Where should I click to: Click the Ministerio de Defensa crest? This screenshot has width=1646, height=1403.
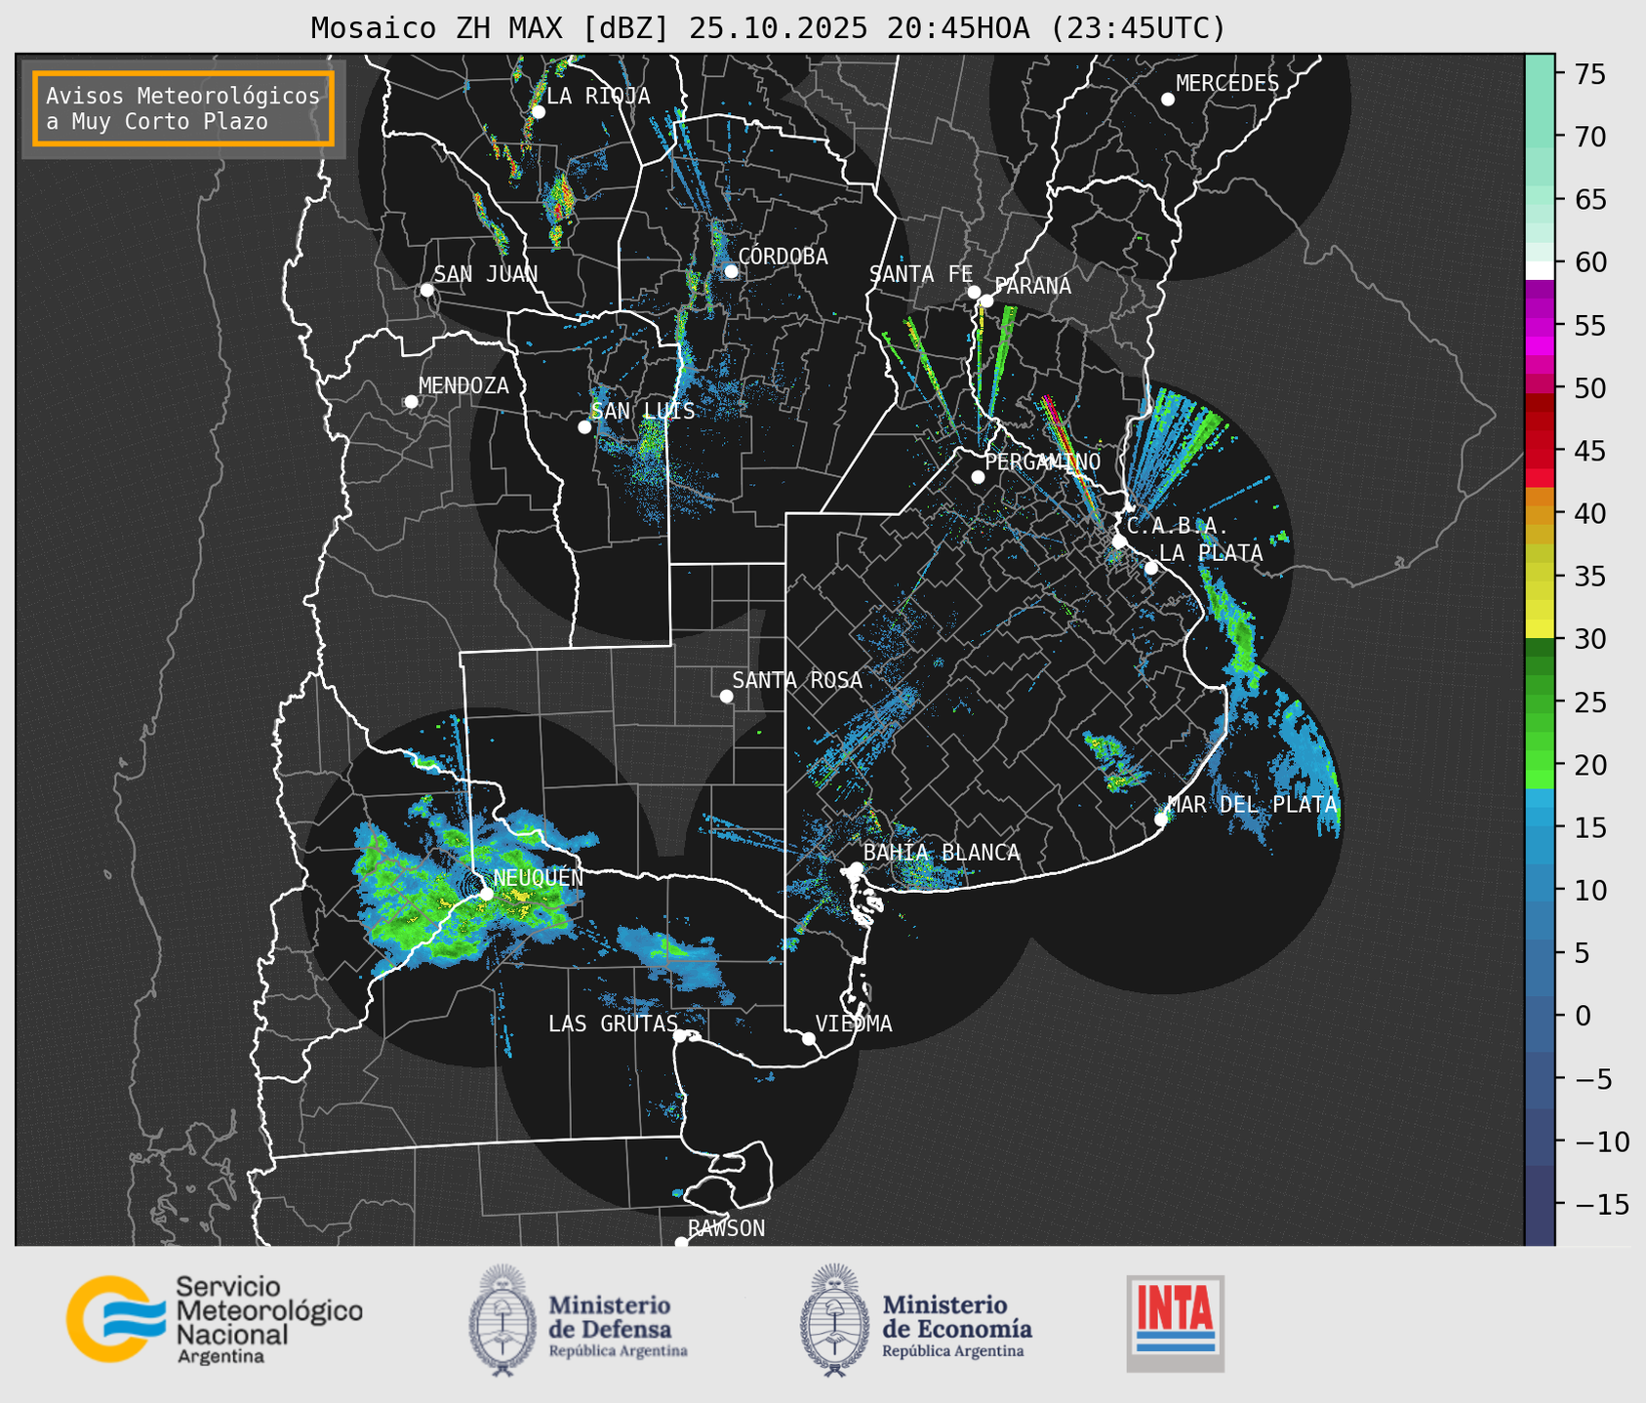pos(502,1320)
